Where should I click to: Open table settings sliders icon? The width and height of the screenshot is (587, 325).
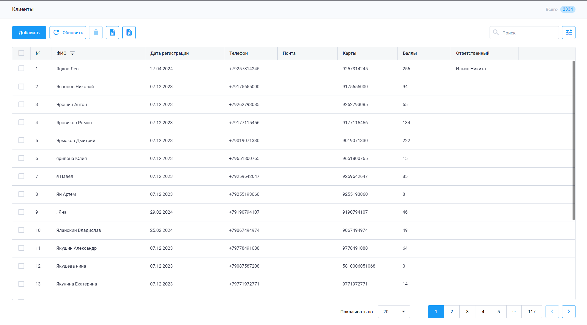pos(569,33)
